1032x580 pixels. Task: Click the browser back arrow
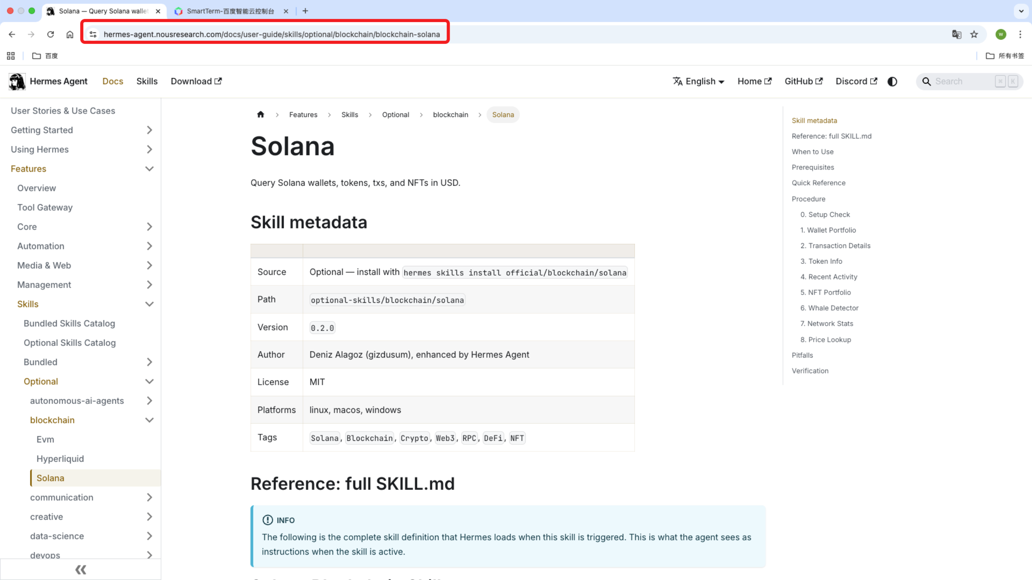12,35
